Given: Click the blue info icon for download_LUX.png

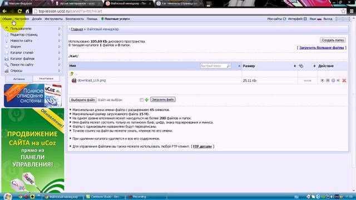Looking at the screenshot, I should [333, 81].
